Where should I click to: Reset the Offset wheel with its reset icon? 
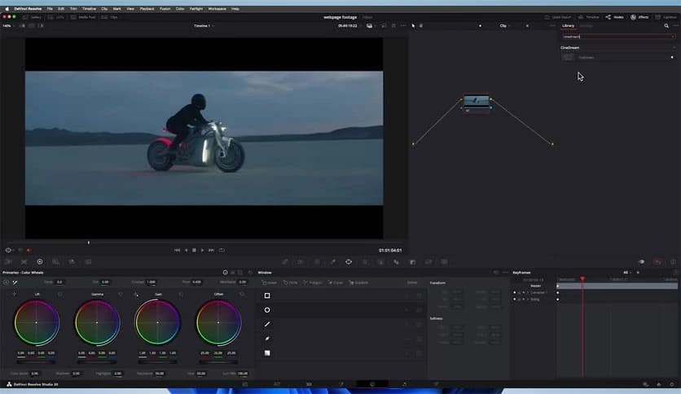coord(242,295)
